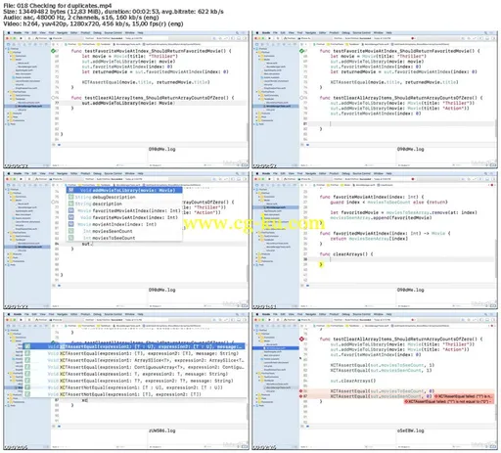Switch to the standard editor in the addMovieToLibrary(movie: Movie) frame toolbar
Image resolution: width=501 pixels, height=453 pixels.
[214, 38]
